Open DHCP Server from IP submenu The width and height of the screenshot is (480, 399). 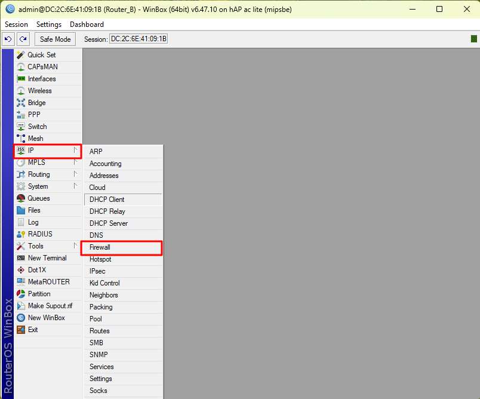108,223
